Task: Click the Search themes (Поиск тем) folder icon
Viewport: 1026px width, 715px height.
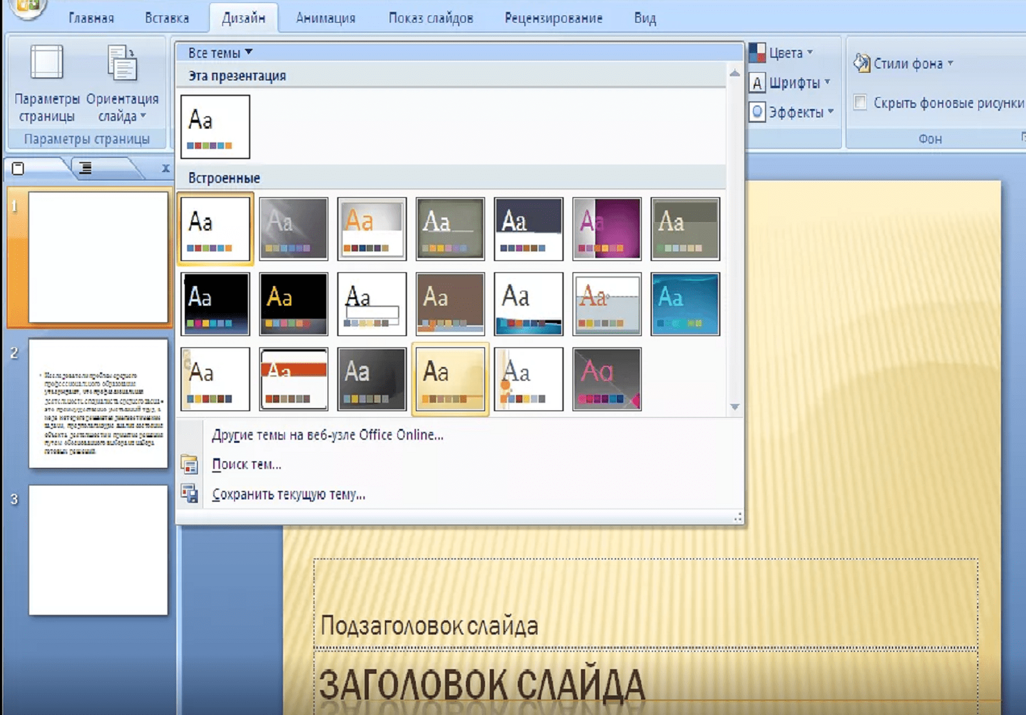Action: (189, 465)
